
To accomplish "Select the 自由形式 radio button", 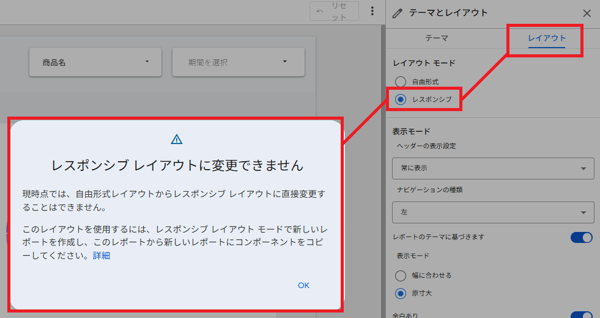I will tap(401, 82).
